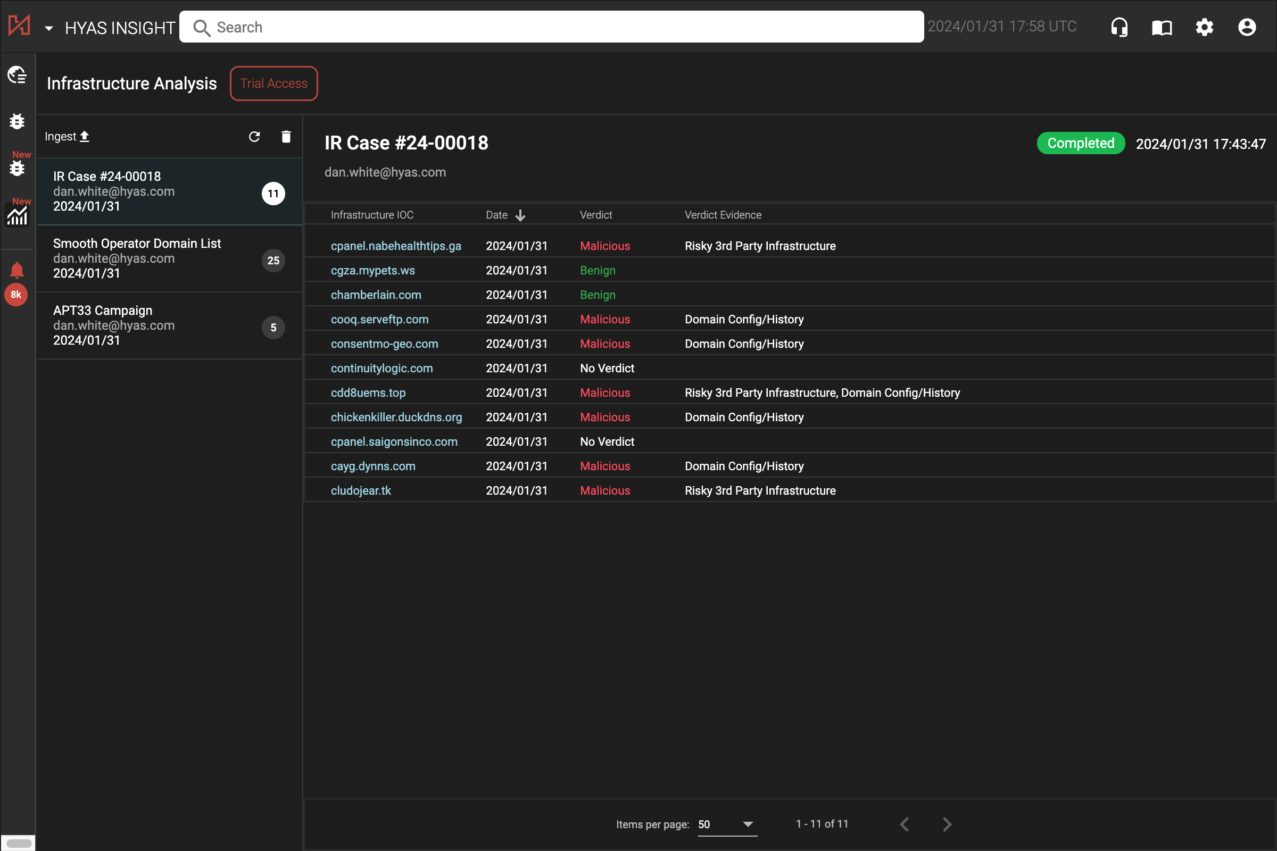Screen dimensions: 1277x851
Task: Select the new bug sidebar icon
Action: pos(17,168)
